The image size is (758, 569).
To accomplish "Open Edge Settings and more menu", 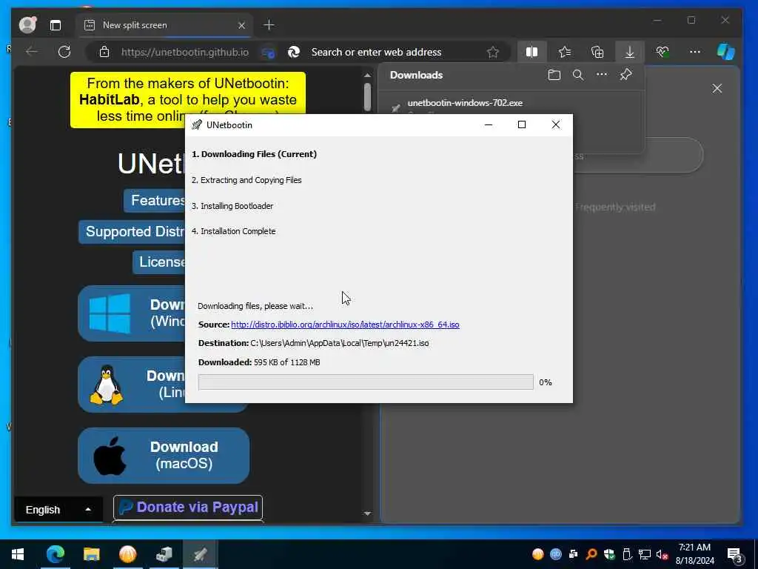I will 695,52.
